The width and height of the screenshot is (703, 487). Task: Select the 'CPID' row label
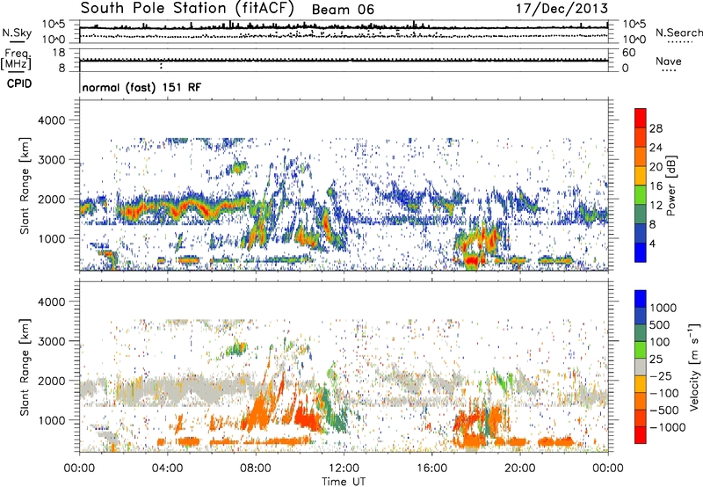coord(19,84)
